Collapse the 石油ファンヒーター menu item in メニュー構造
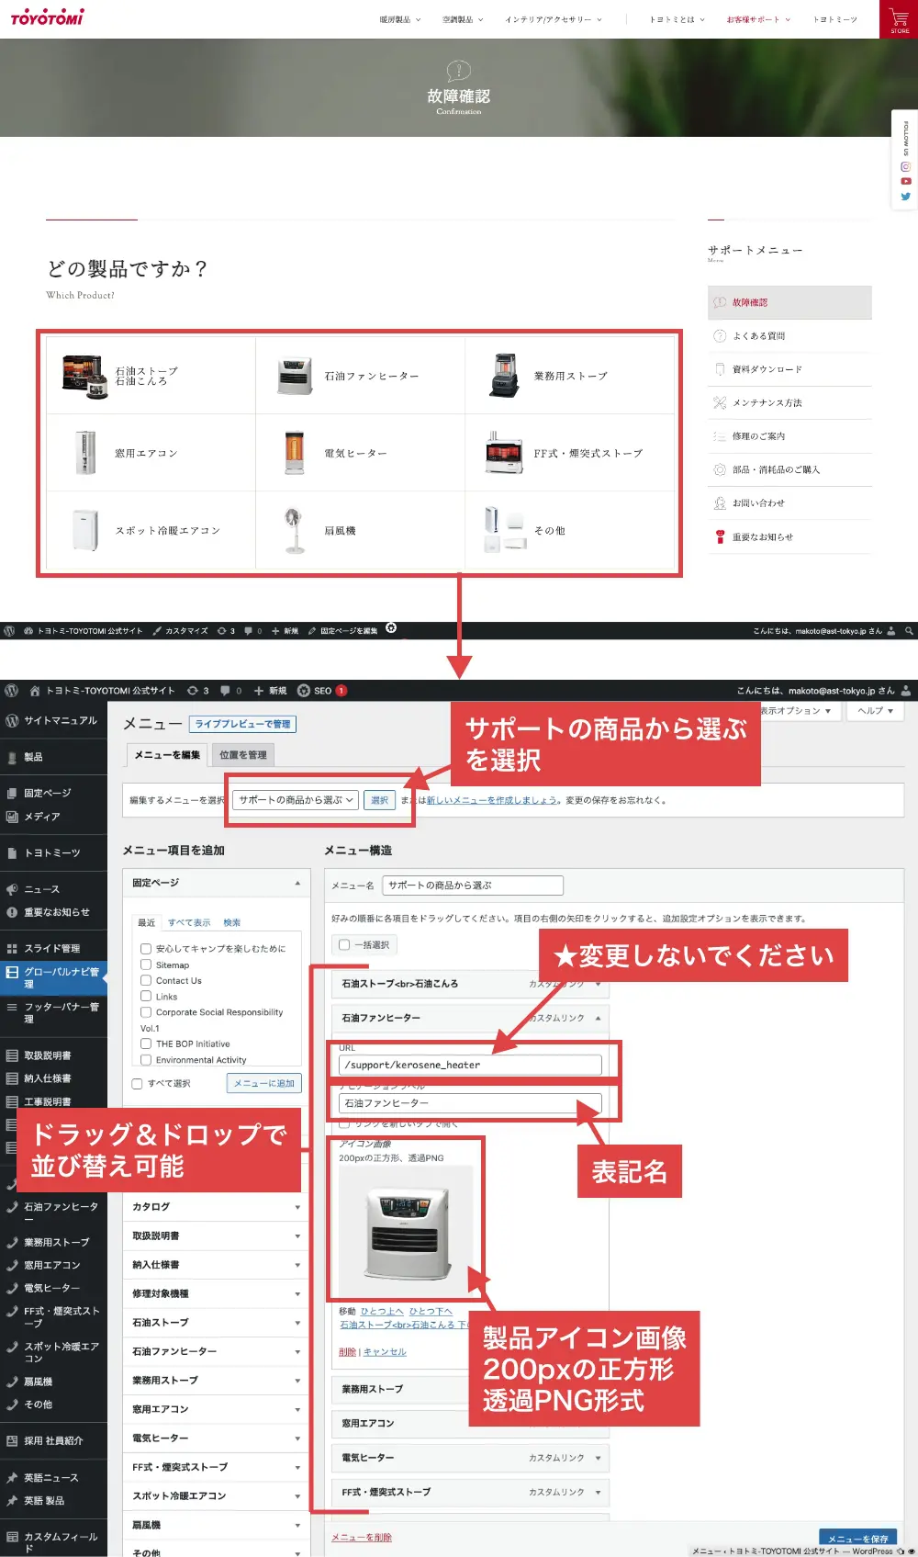Viewport: 918px width, 1557px height. 599,1018
